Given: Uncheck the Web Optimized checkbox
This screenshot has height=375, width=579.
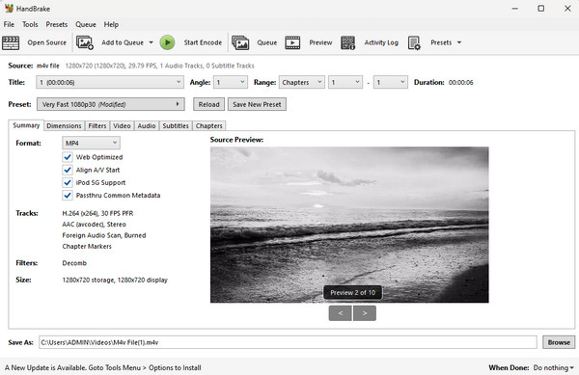Looking at the screenshot, I should coord(68,157).
